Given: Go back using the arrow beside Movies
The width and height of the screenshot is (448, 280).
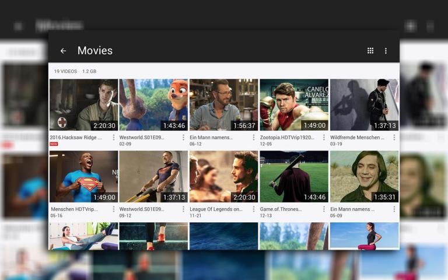Looking at the screenshot, I should point(63,51).
